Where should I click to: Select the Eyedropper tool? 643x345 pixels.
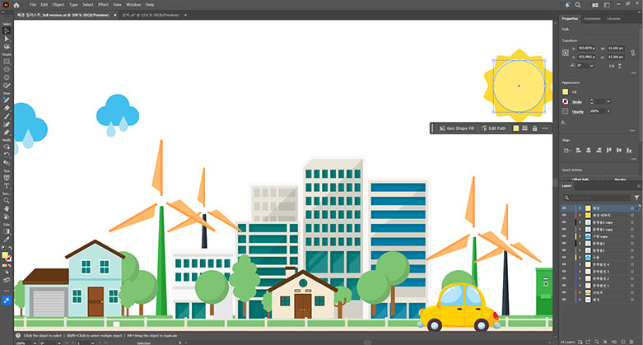(7, 239)
